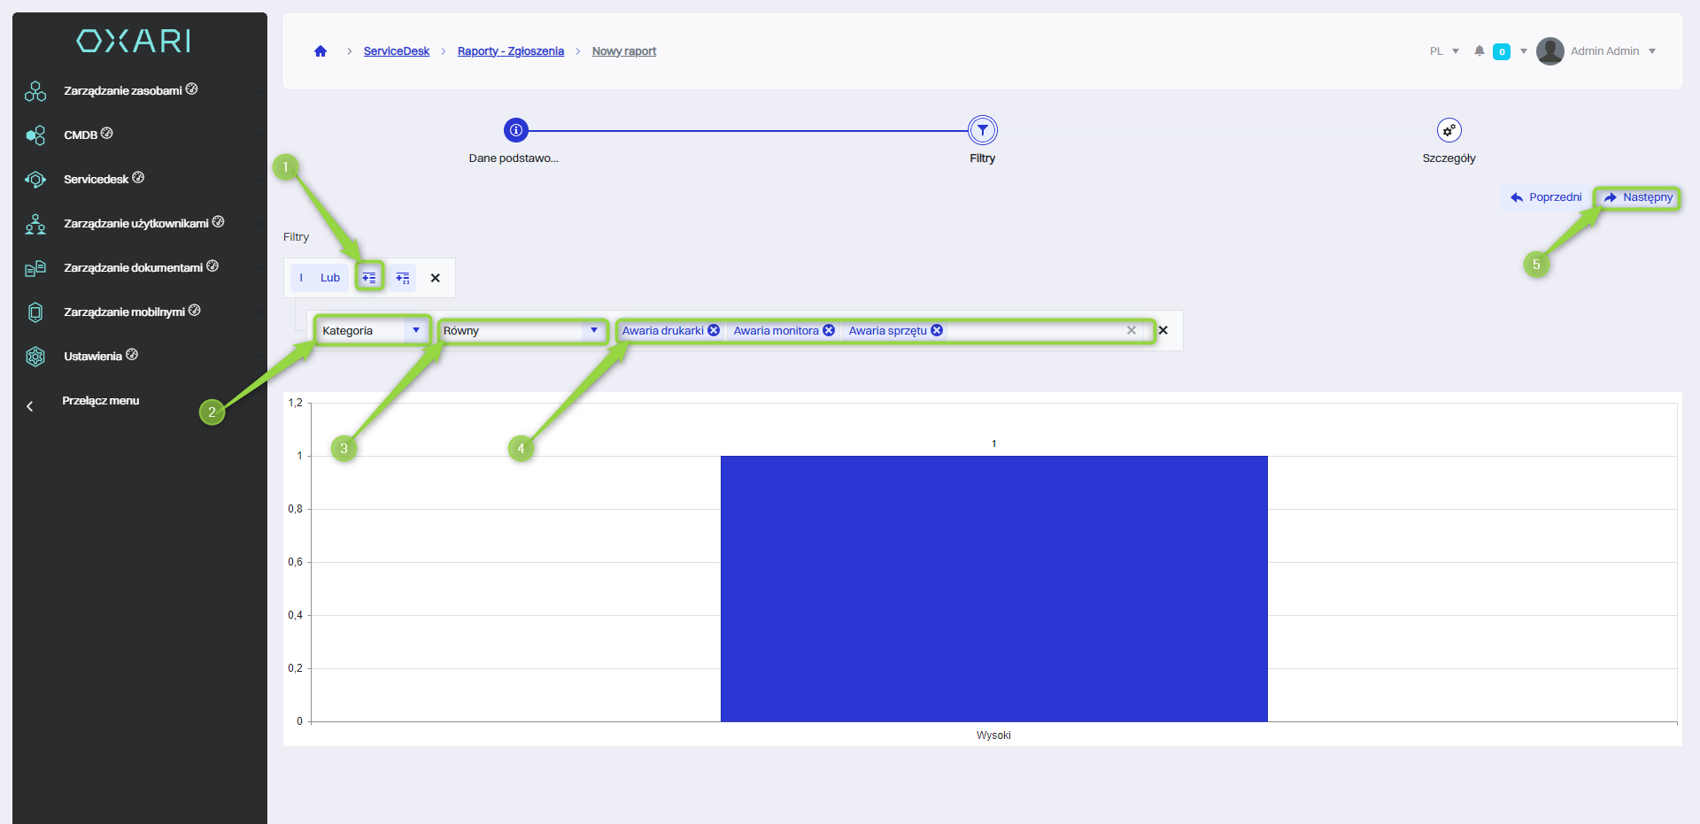Click the home breadcrumb icon
1700x824 pixels.
(x=321, y=51)
